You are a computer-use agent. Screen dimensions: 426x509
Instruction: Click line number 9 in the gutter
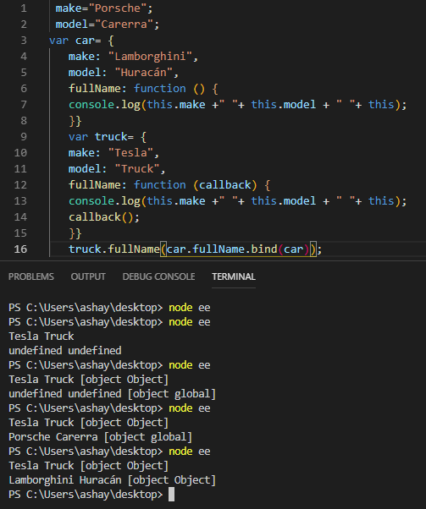(x=24, y=137)
